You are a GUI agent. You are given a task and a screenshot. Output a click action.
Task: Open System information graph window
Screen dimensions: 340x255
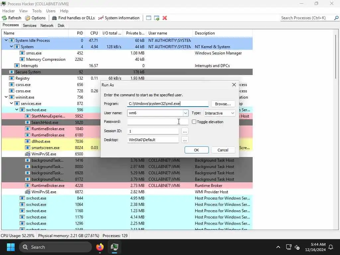coord(119,18)
